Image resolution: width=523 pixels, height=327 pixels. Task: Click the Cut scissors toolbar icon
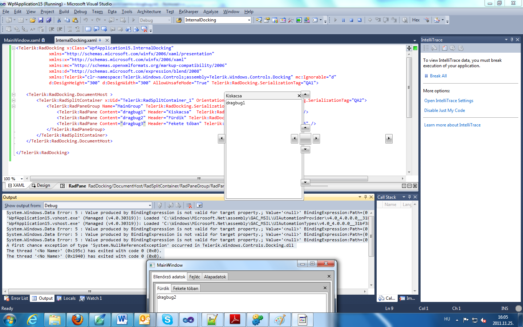click(59, 20)
